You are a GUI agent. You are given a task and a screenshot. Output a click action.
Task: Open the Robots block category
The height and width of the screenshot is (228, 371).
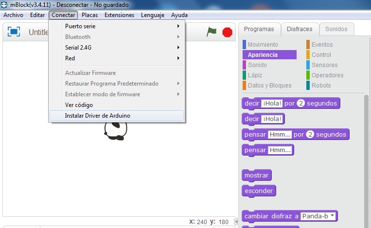(321, 86)
